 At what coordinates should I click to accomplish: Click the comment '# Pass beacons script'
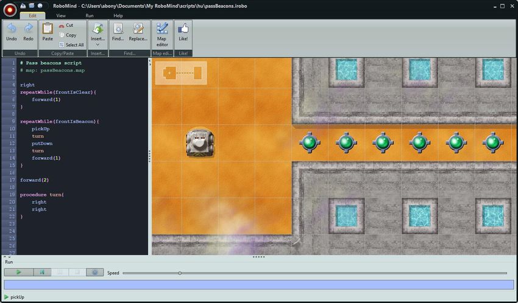pyautogui.click(x=51, y=63)
